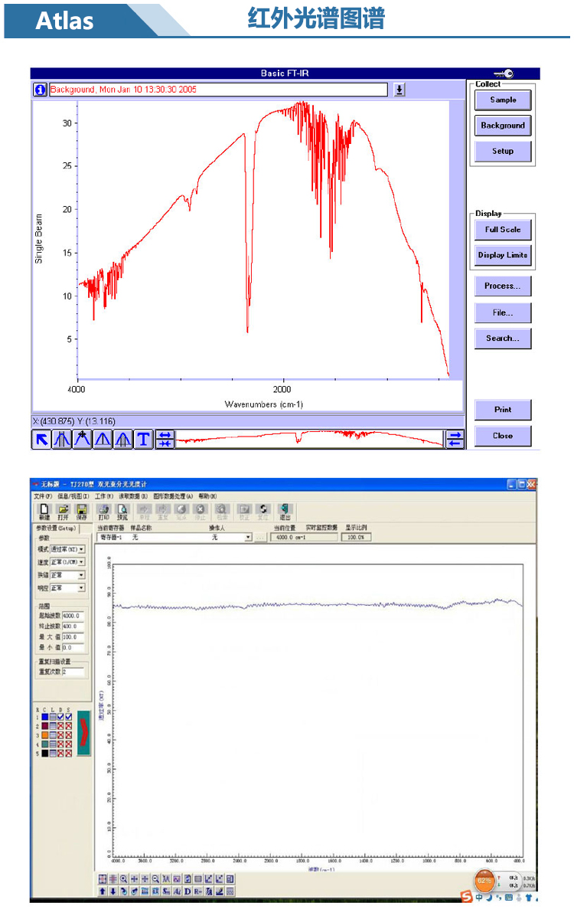
Task: Enable the D checkbox for register 2
Action: click(x=61, y=725)
